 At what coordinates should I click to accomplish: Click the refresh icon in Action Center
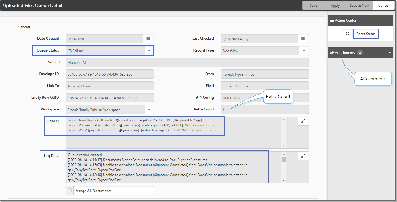tap(347, 34)
